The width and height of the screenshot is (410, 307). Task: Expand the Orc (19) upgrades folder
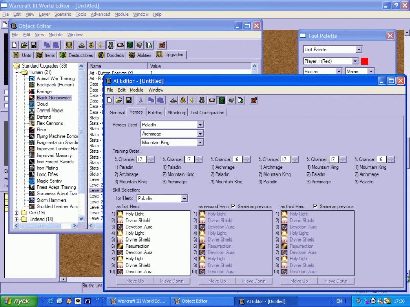17,213
